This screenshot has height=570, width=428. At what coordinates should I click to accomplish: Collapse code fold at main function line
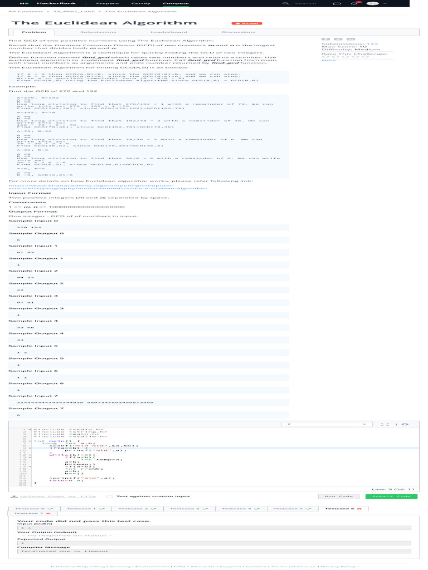point(30,441)
